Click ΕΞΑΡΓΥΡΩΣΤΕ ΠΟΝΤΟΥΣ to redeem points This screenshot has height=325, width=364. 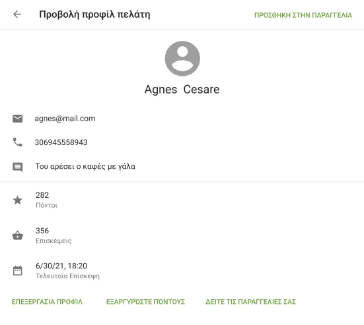(x=145, y=302)
